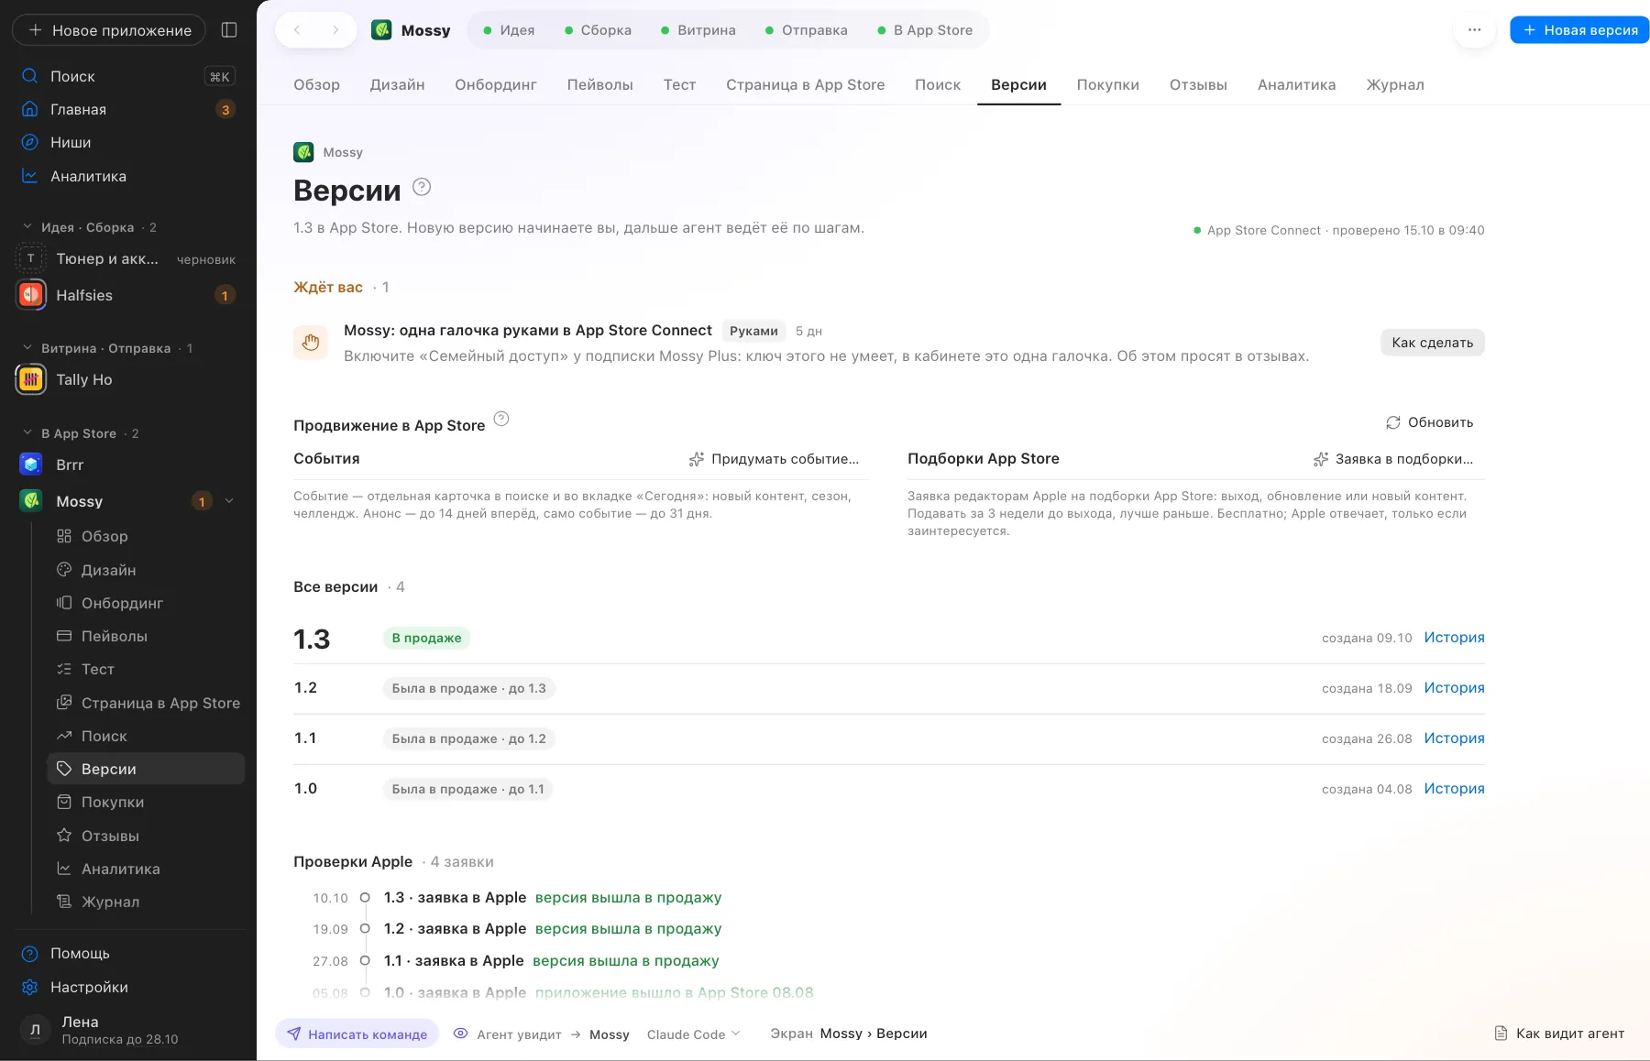Open the three-dots more menu
The image size is (1650, 1061).
pos(1474,30)
